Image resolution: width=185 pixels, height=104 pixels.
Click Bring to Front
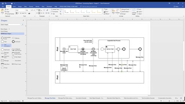tap(125, 9)
